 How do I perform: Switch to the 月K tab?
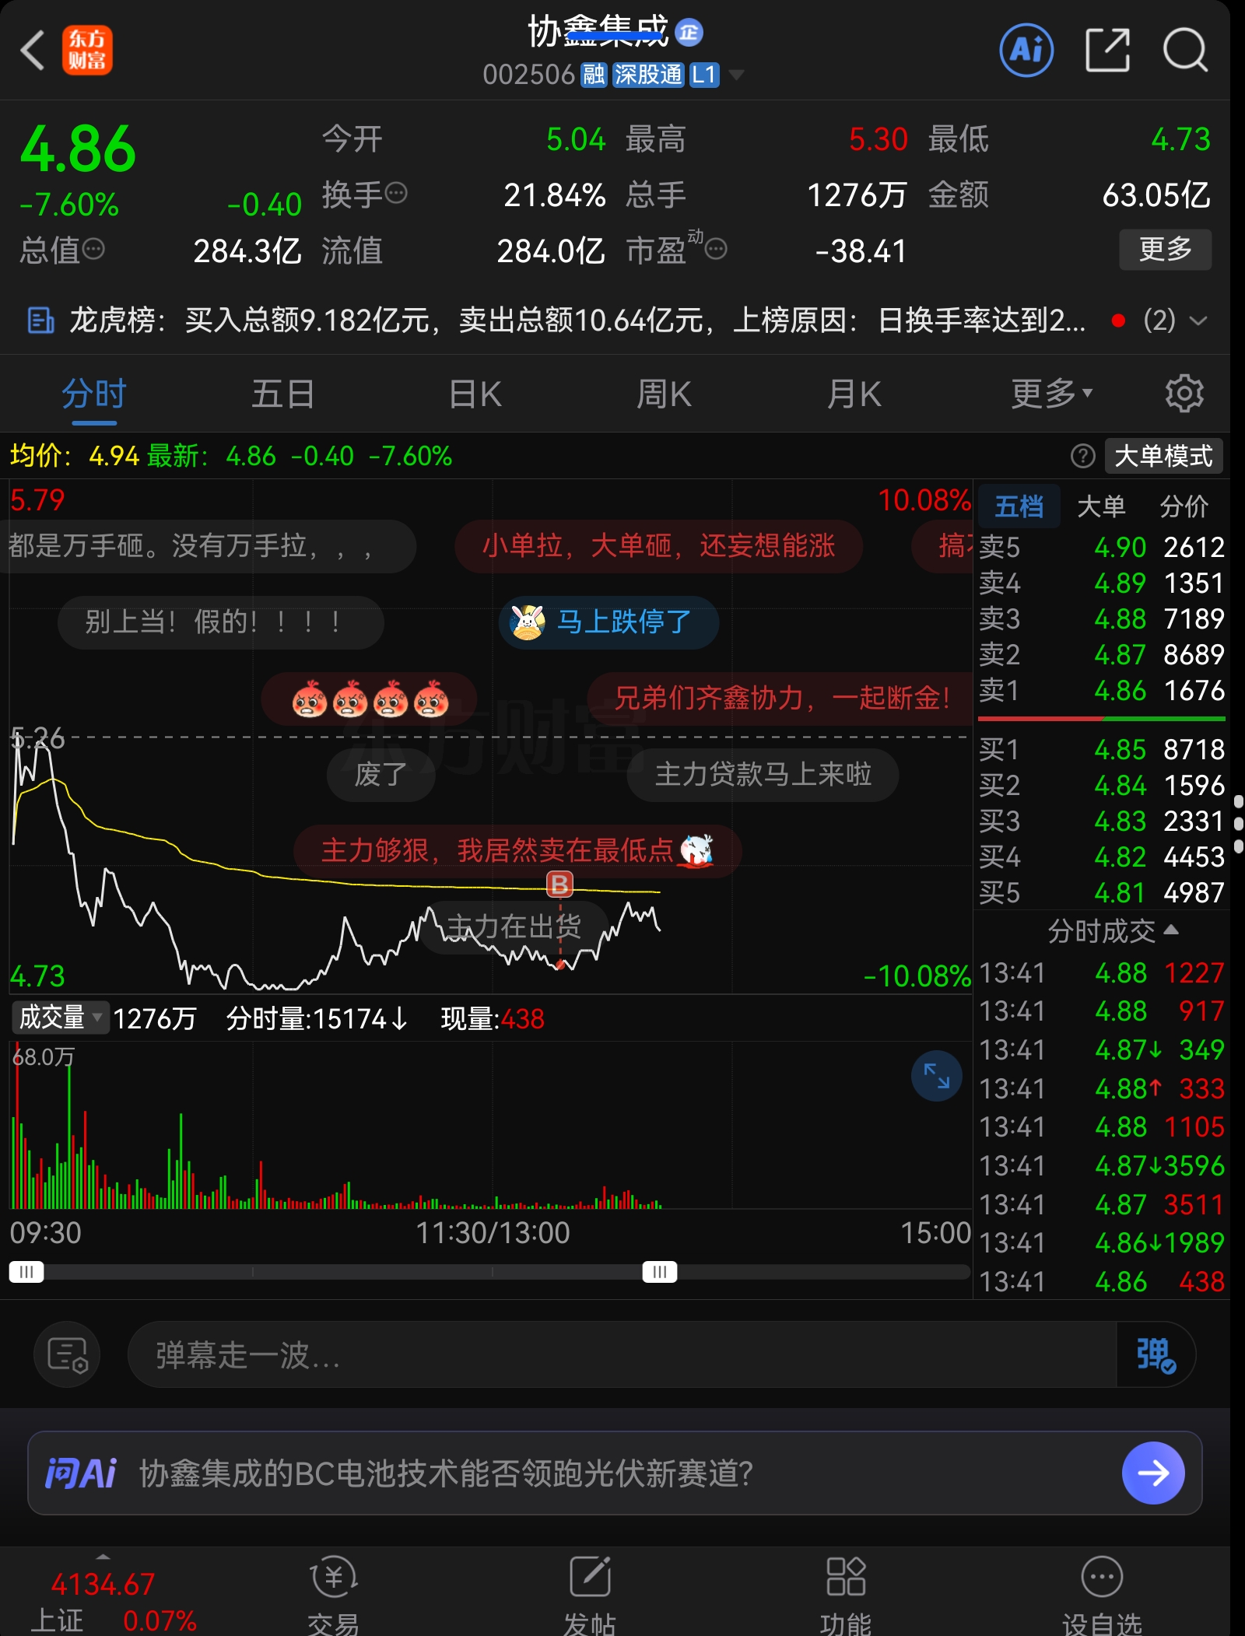[x=854, y=394]
